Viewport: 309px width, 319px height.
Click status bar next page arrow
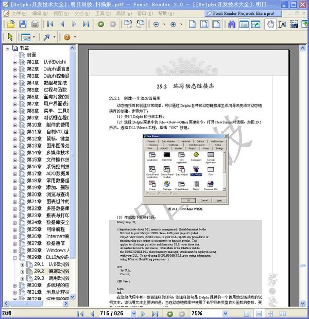143,313
